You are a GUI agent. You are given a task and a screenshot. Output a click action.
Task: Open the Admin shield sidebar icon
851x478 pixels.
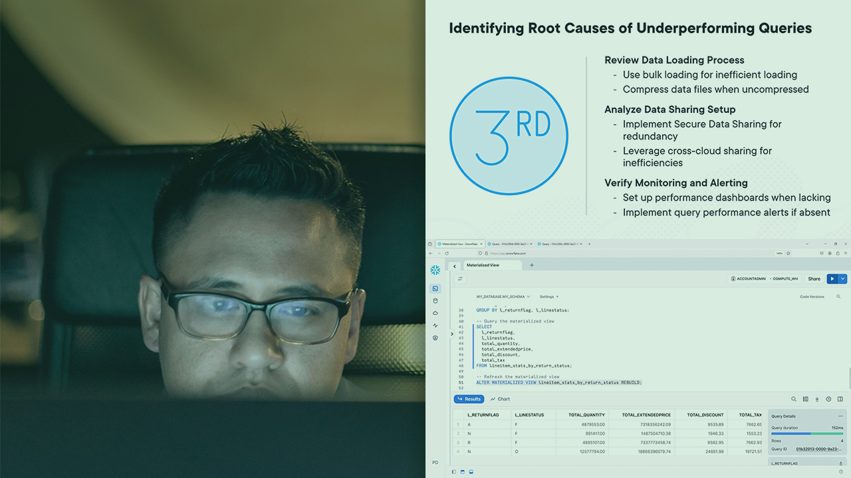click(435, 338)
